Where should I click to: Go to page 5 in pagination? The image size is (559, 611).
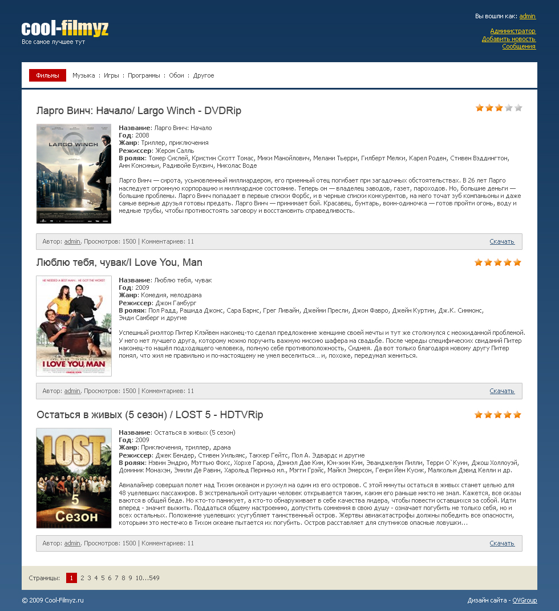tap(103, 578)
